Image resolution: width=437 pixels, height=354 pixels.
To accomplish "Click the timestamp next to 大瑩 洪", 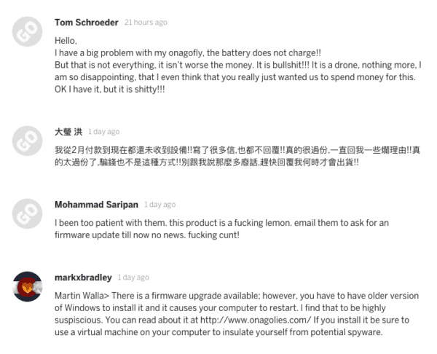I will (x=104, y=133).
